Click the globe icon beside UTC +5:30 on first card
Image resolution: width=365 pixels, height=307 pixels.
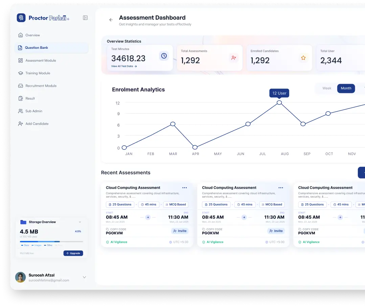click(170, 242)
